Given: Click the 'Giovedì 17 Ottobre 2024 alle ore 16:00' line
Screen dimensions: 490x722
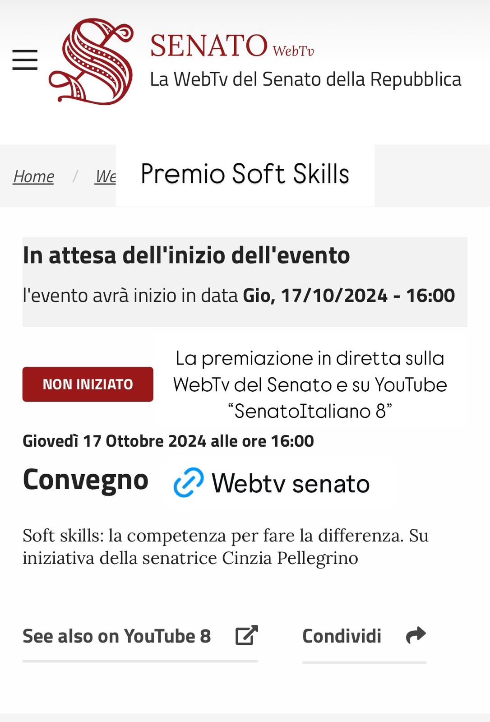Looking at the screenshot, I should point(168,441).
